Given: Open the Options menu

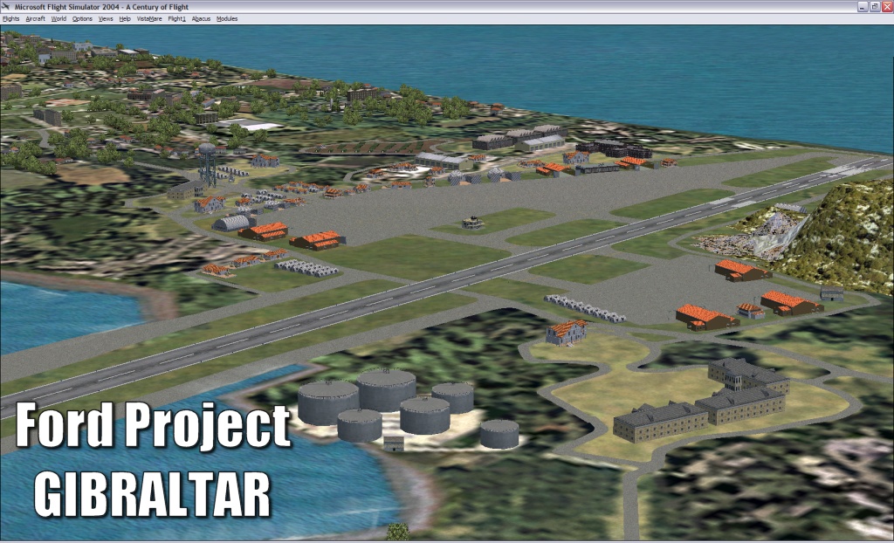Looking at the screenshot, I should tap(82, 19).
